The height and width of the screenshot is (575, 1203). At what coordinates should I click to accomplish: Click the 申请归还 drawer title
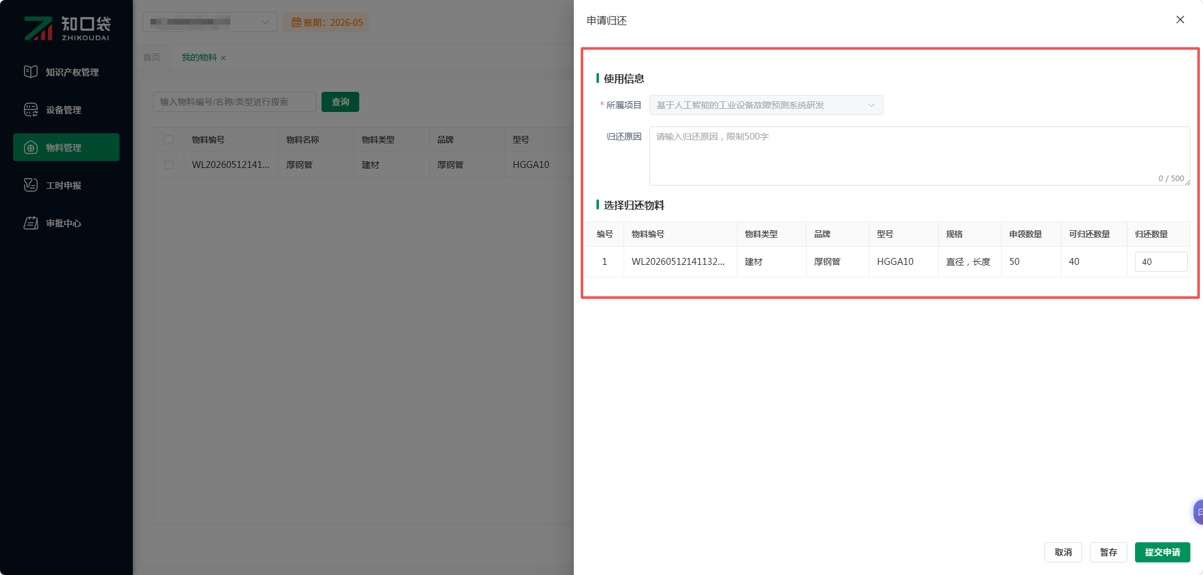607,21
